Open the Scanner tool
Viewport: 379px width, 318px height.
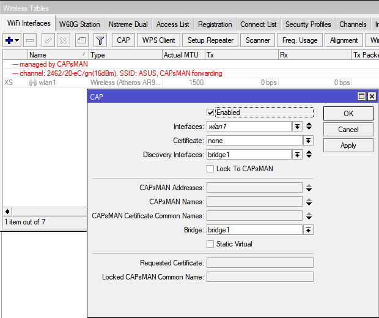[x=258, y=40]
